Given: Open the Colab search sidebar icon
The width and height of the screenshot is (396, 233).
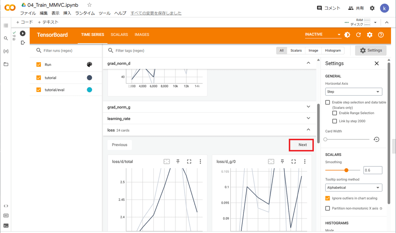Looking at the screenshot, I should 6,38.
